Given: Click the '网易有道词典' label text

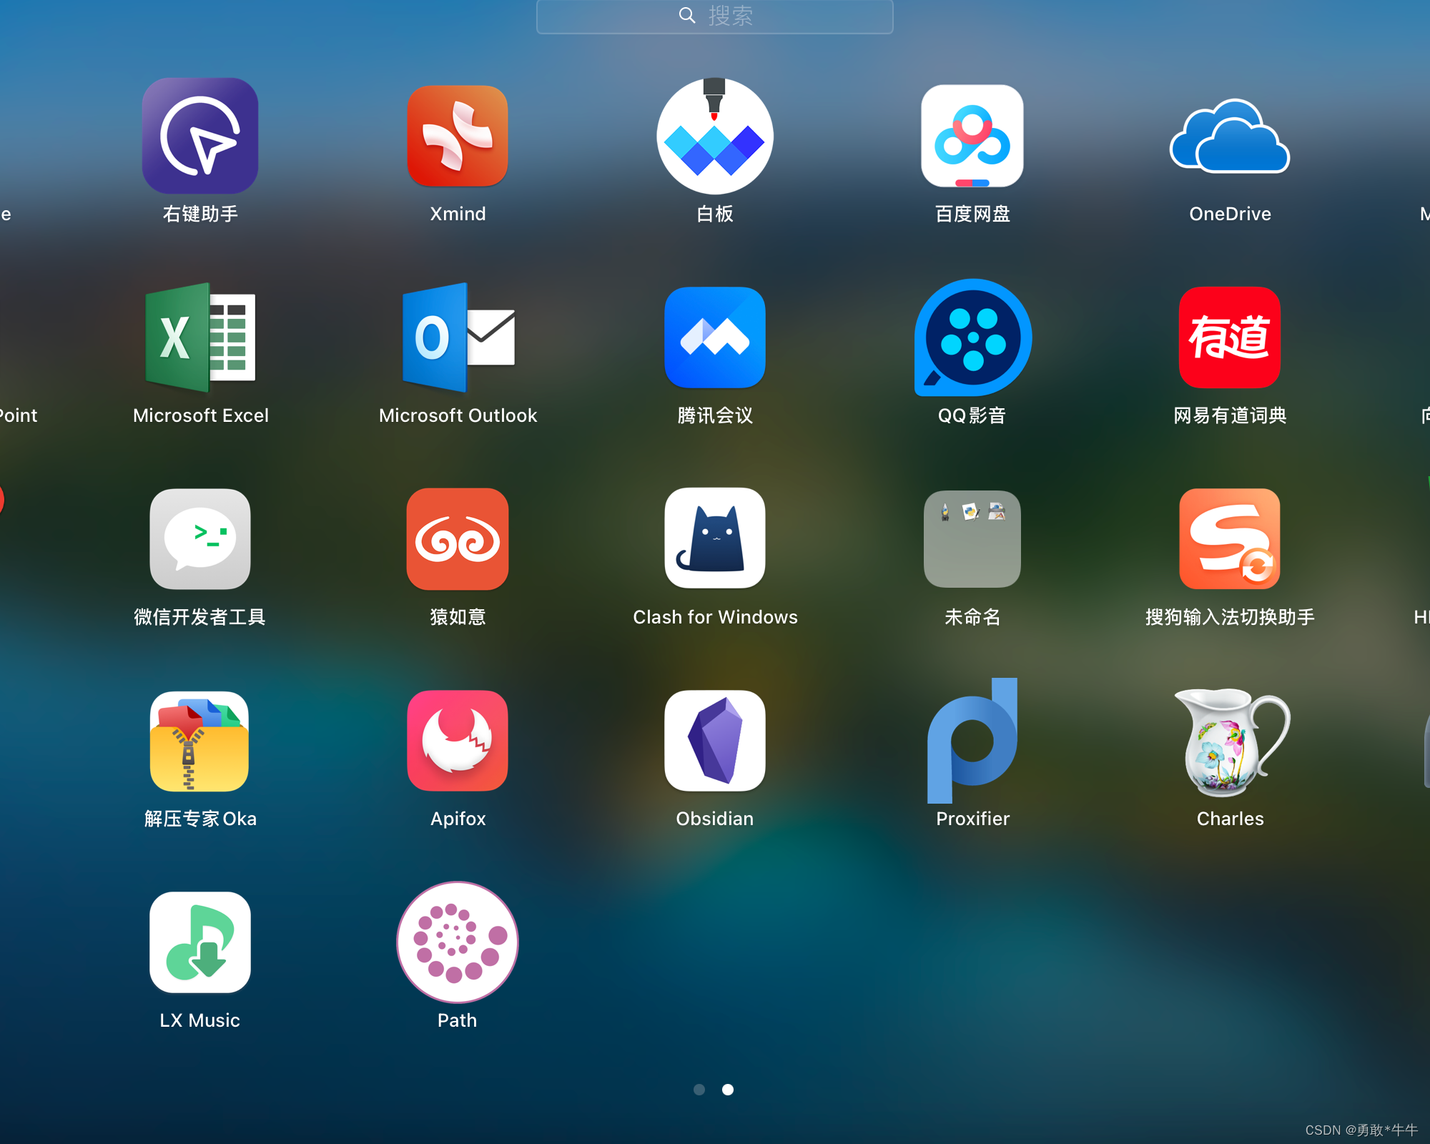Looking at the screenshot, I should click(x=1230, y=415).
